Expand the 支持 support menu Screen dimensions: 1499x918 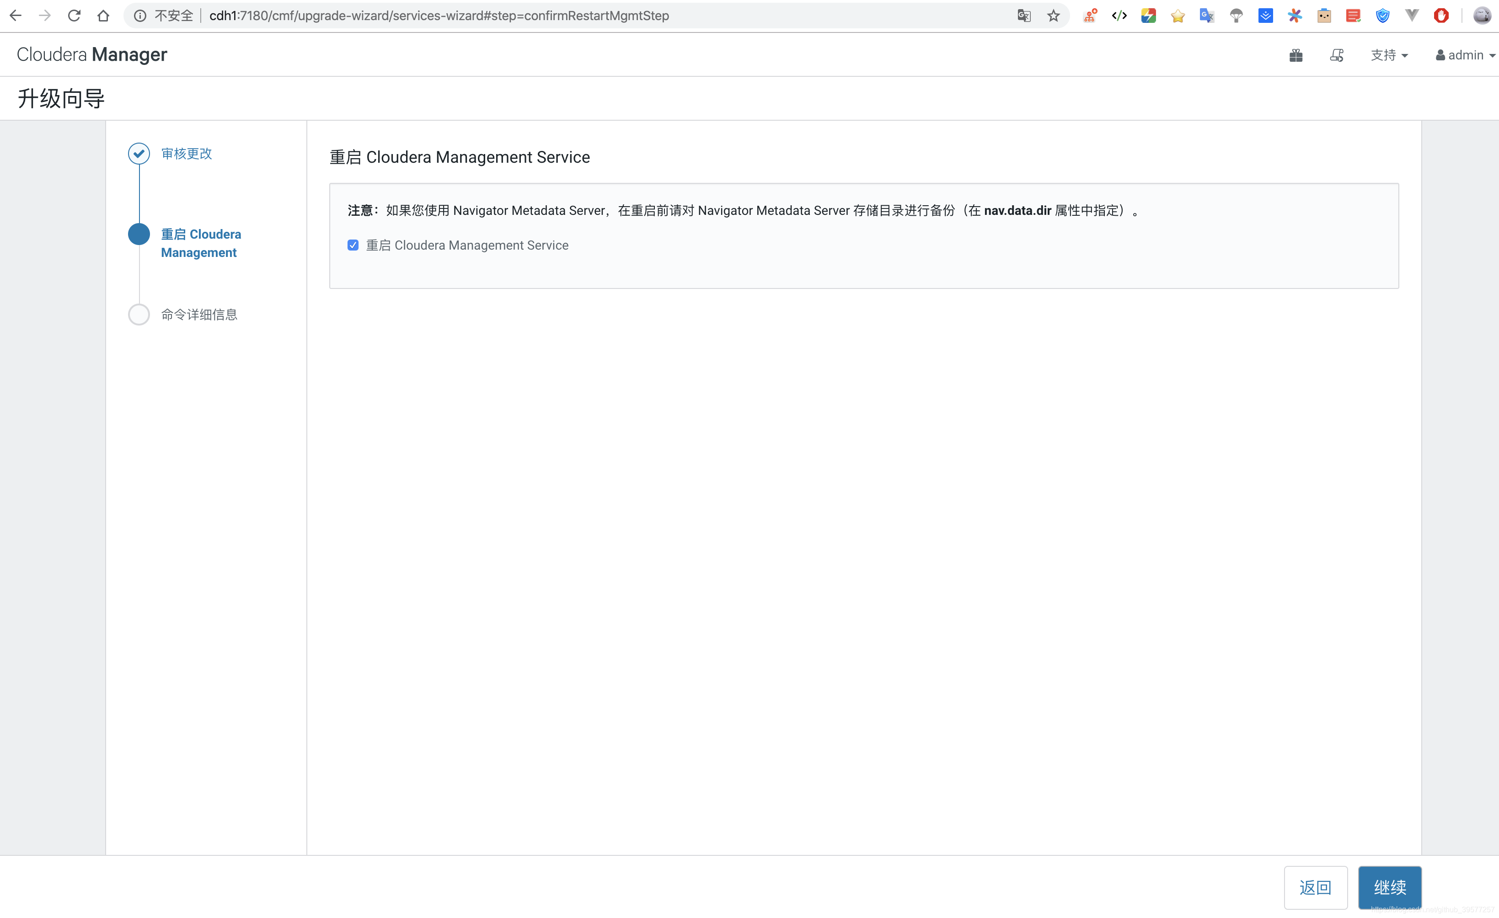[x=1389, y=55]
